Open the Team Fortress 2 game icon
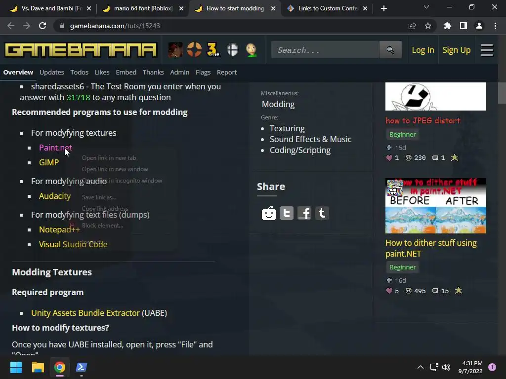506x379 pixels. (194, 50)
